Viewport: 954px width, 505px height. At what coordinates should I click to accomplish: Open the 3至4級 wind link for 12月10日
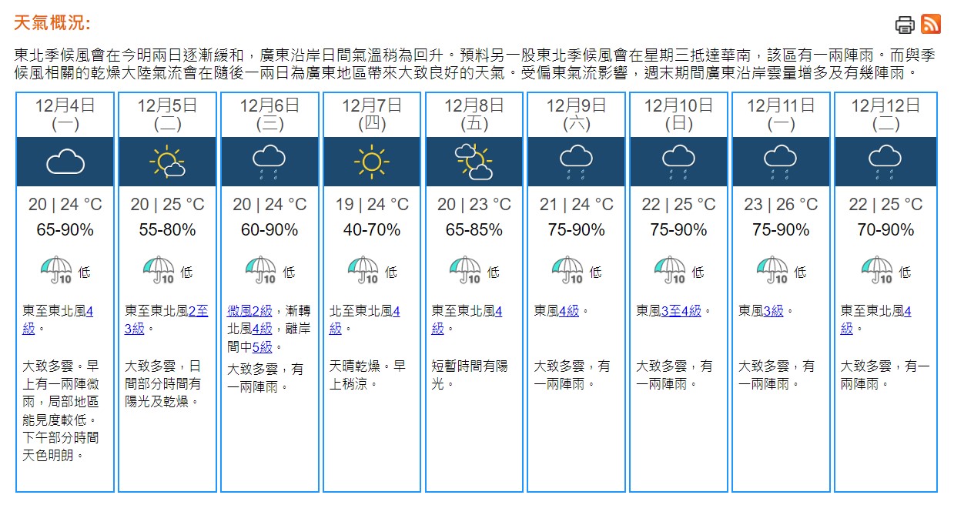click(681, 311)
